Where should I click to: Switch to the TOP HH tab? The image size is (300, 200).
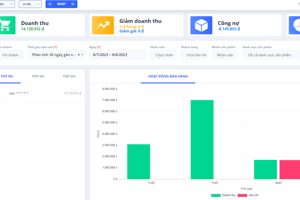(x=69, y=76)
